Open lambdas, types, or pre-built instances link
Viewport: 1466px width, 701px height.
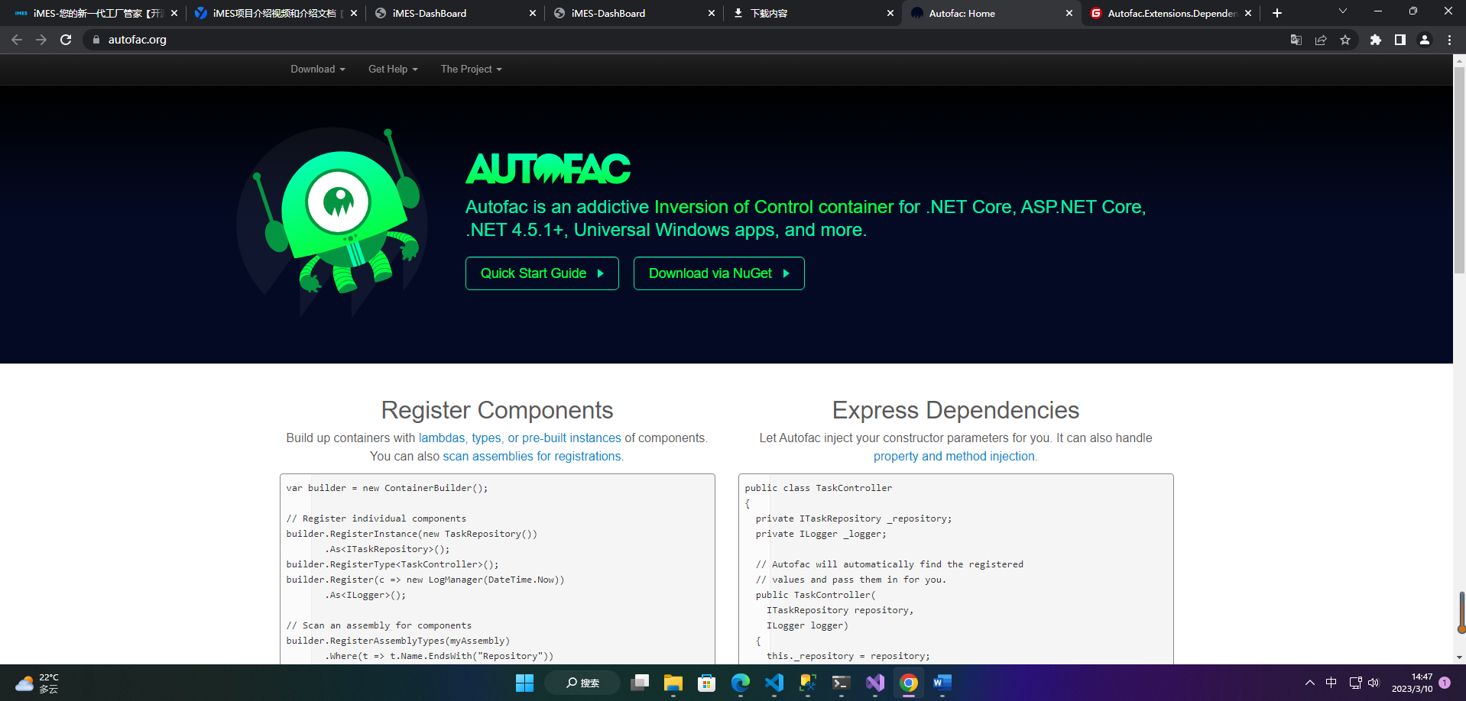coord(520,438)
